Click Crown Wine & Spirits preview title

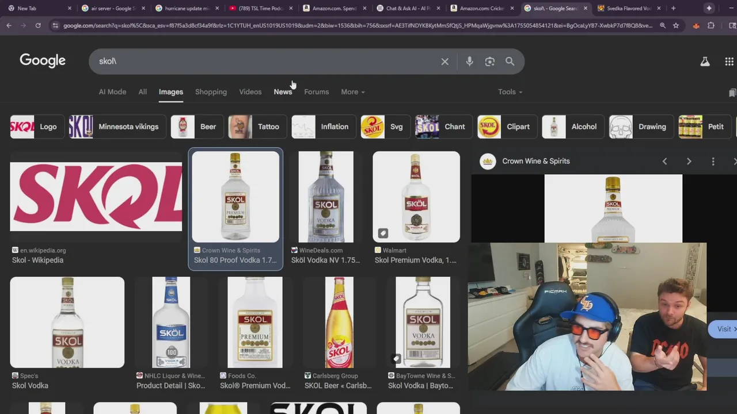[x=535, y=161]
